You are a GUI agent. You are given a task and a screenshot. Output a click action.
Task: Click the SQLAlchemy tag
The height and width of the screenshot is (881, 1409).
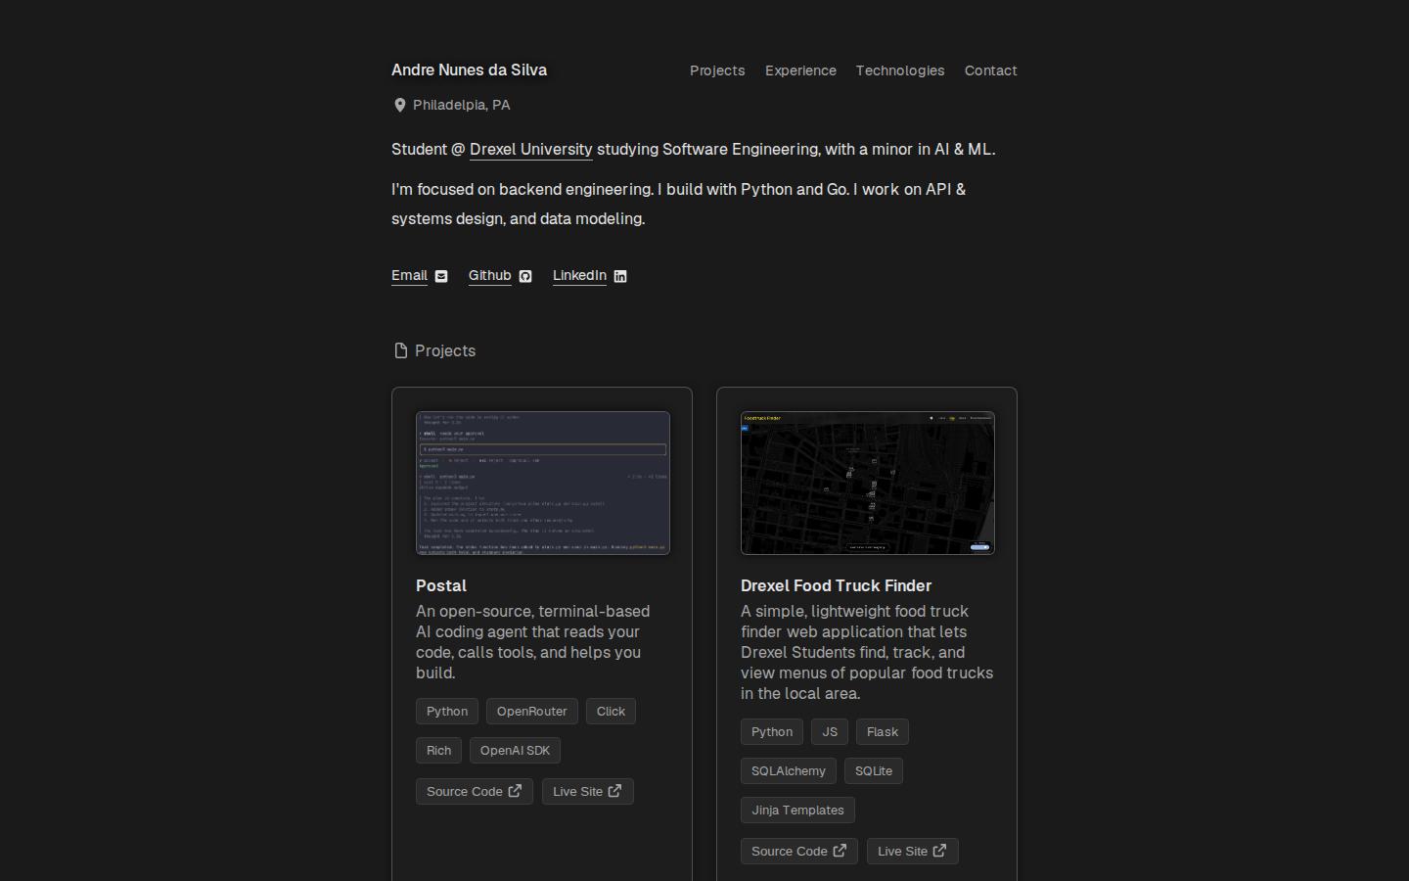coord(789,771)
